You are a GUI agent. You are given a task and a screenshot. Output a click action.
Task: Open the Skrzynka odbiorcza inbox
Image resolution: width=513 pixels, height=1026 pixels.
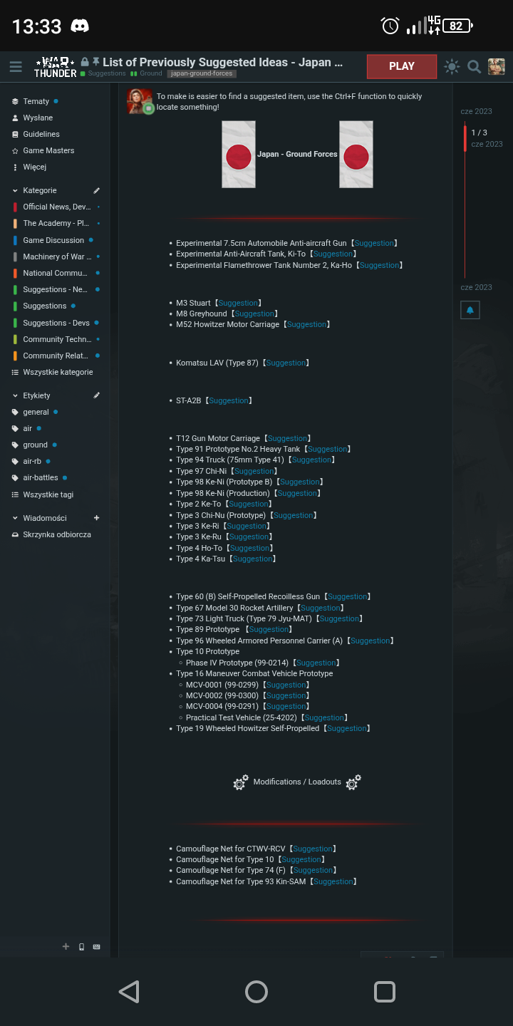[x=56, y=534]
